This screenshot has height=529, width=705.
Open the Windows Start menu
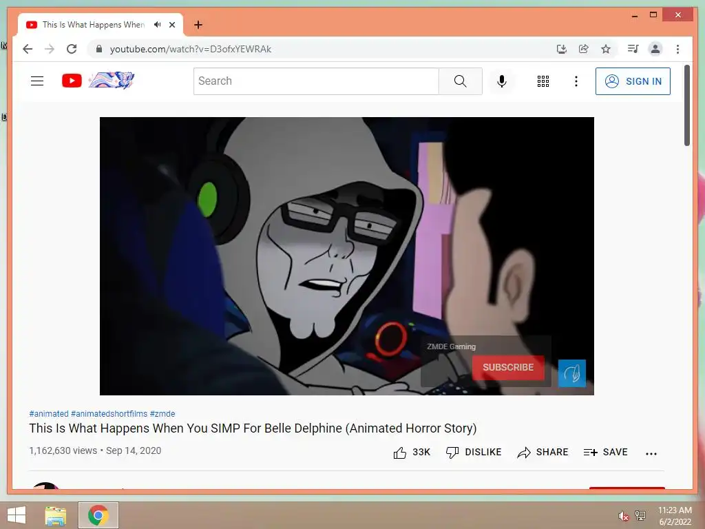(x=17, y=515)
